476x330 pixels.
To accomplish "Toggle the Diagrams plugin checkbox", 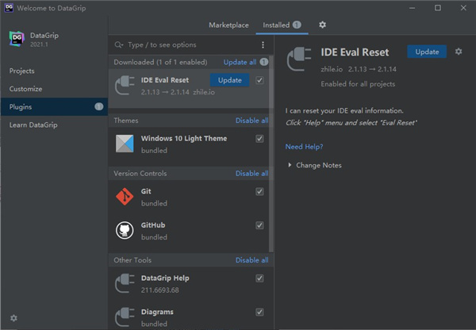I will point(260,313).
